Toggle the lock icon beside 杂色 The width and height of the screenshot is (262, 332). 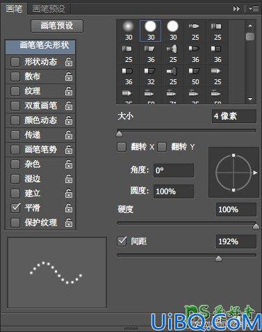tap(69, 164)
